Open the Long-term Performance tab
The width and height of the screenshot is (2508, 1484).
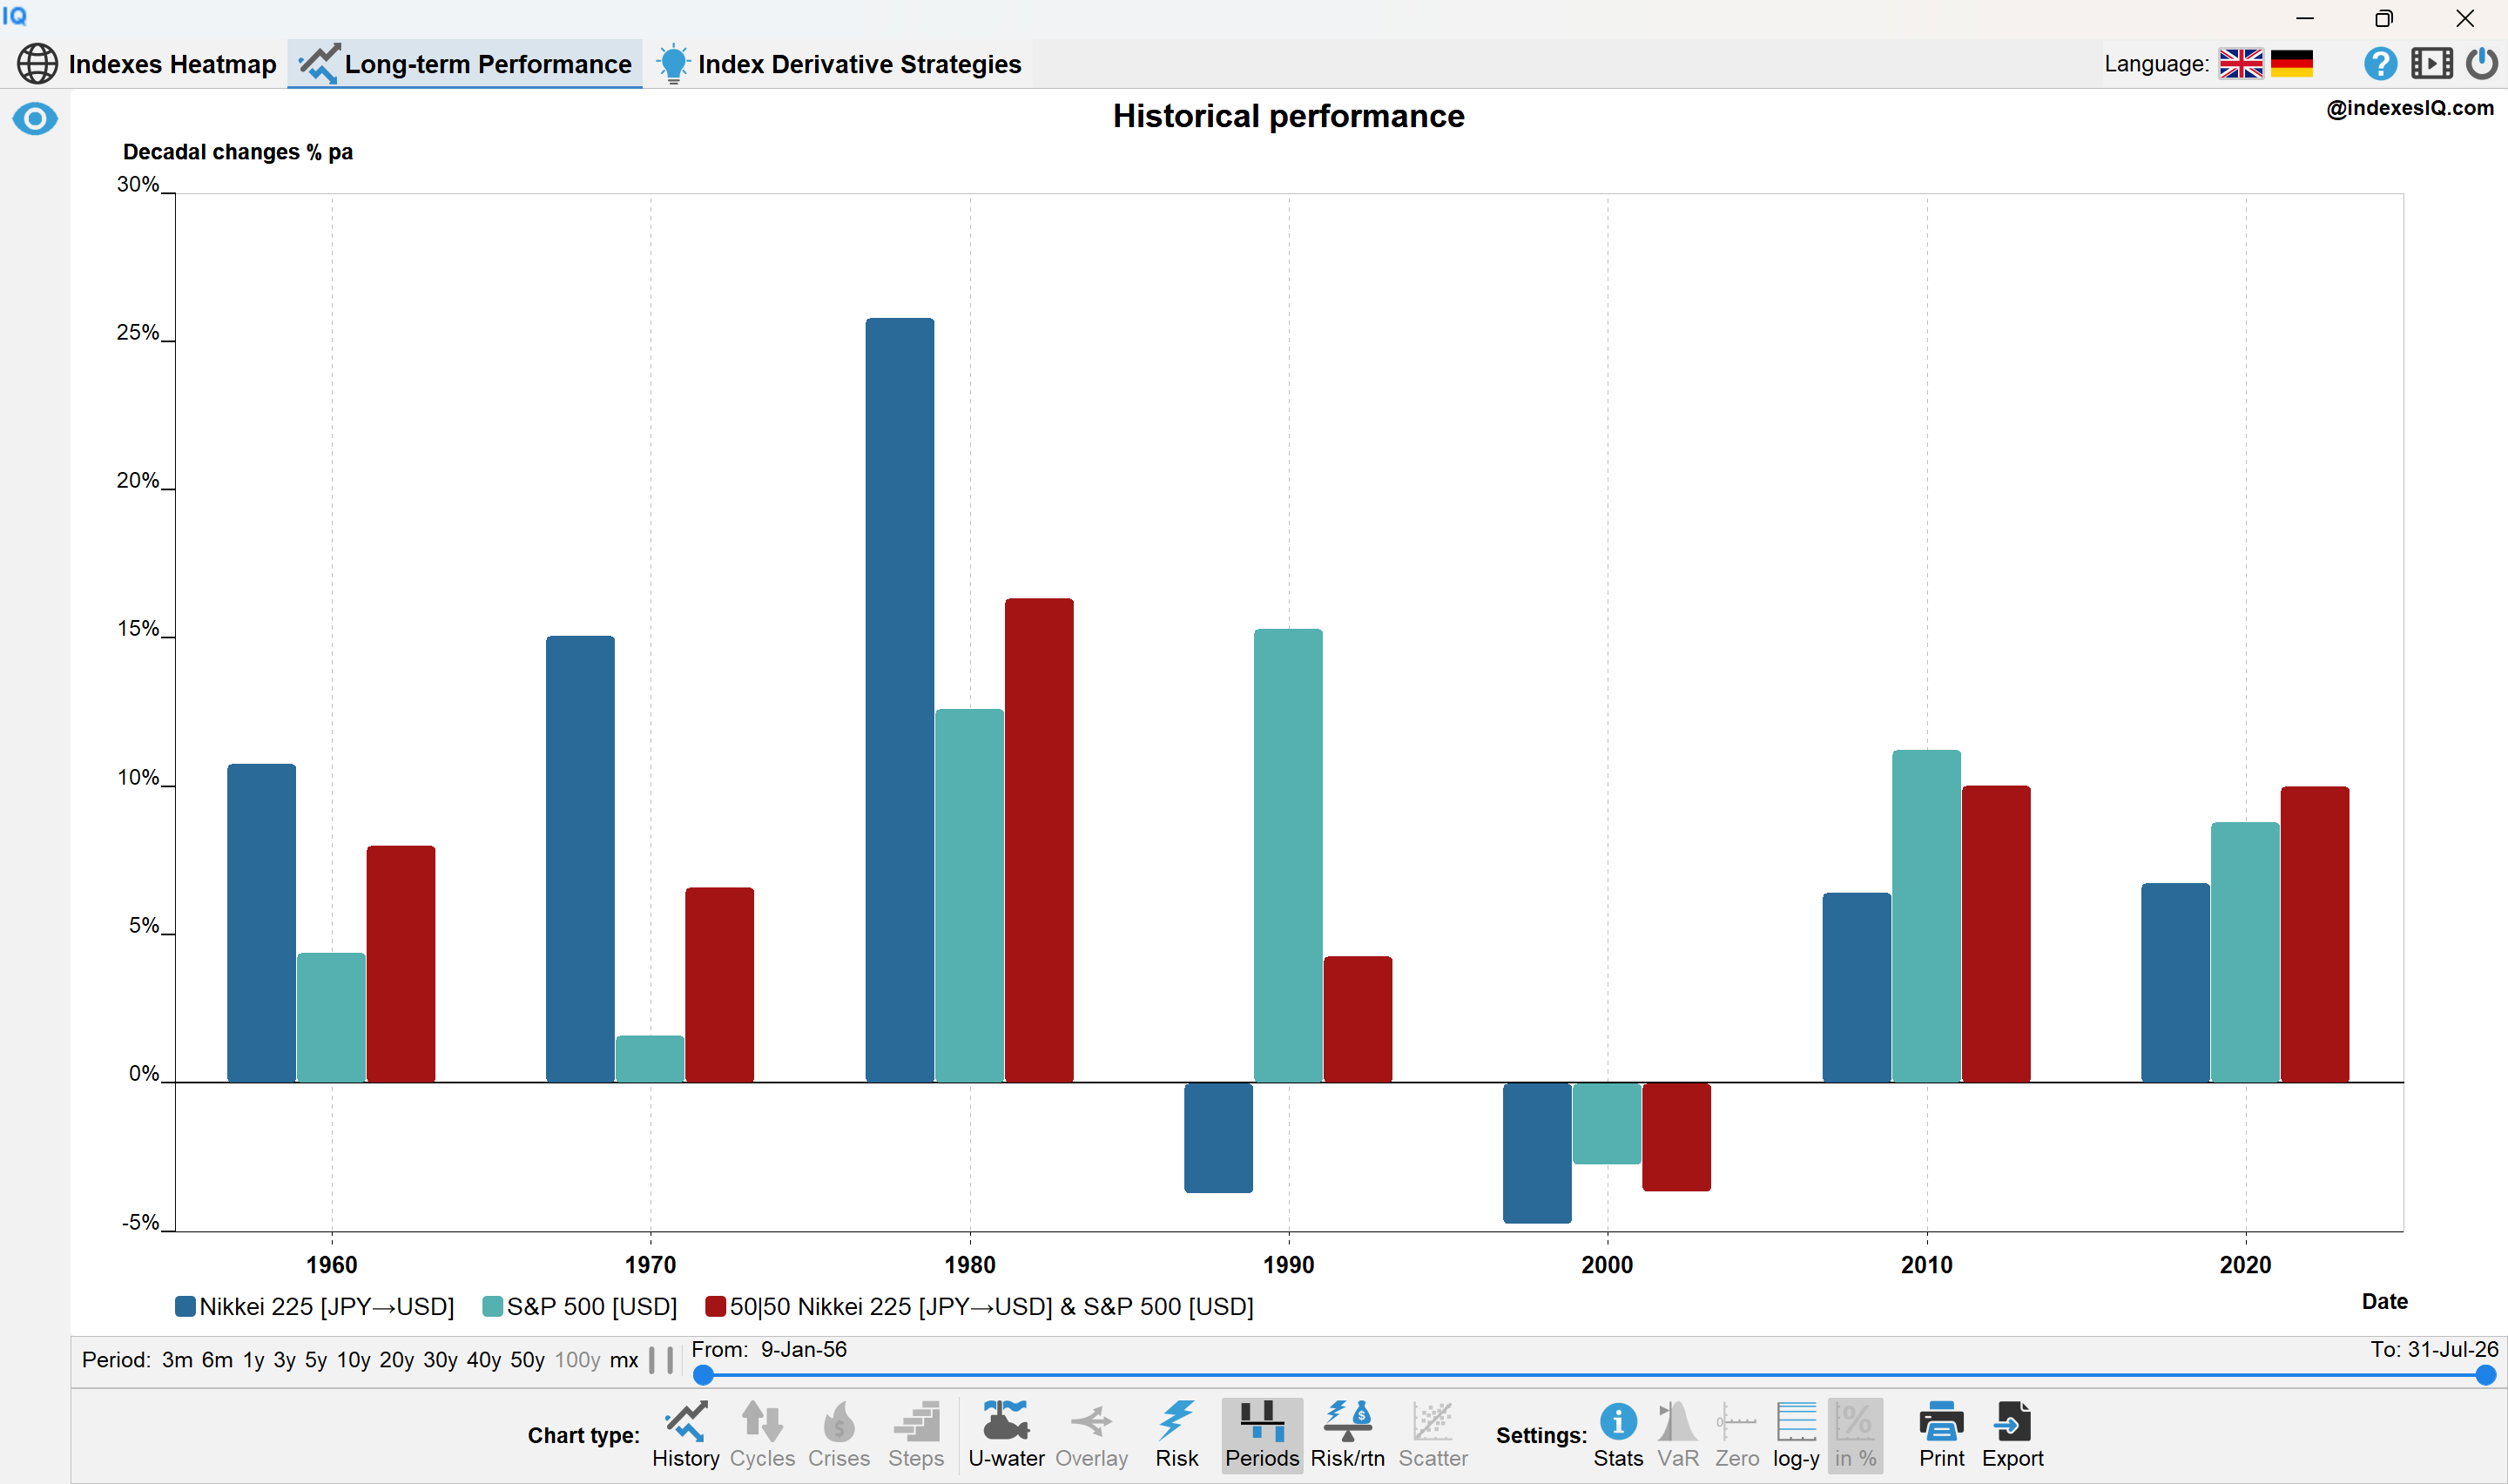[x=466, y=64]
